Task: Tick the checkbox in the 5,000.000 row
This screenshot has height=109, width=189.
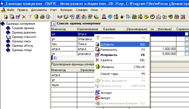Action: [187, 54]
